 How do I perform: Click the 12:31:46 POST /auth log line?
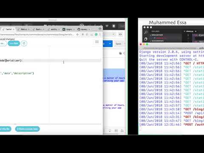click(x=171, y=125)
